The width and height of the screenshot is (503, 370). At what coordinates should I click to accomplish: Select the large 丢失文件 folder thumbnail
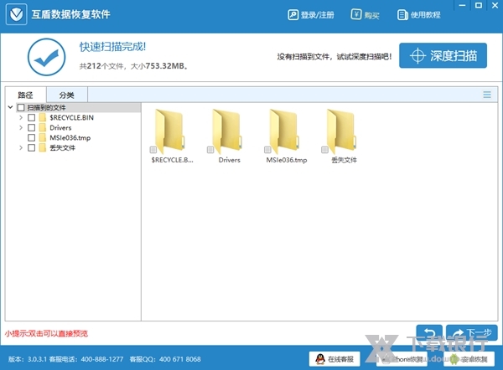click(341, 131)
